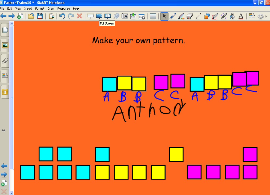Viewport: 270px width, 195px height.
Task: Click the scrollbar down arrow
Action: (x=11, y=193)
